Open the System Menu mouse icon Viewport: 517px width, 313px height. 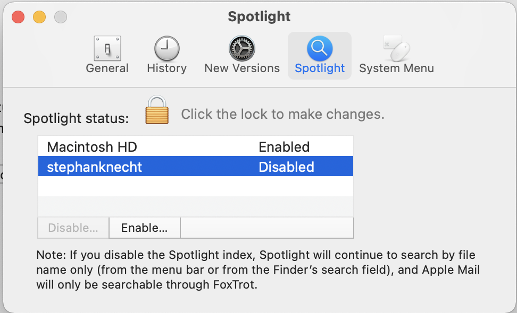pos(396,49)
